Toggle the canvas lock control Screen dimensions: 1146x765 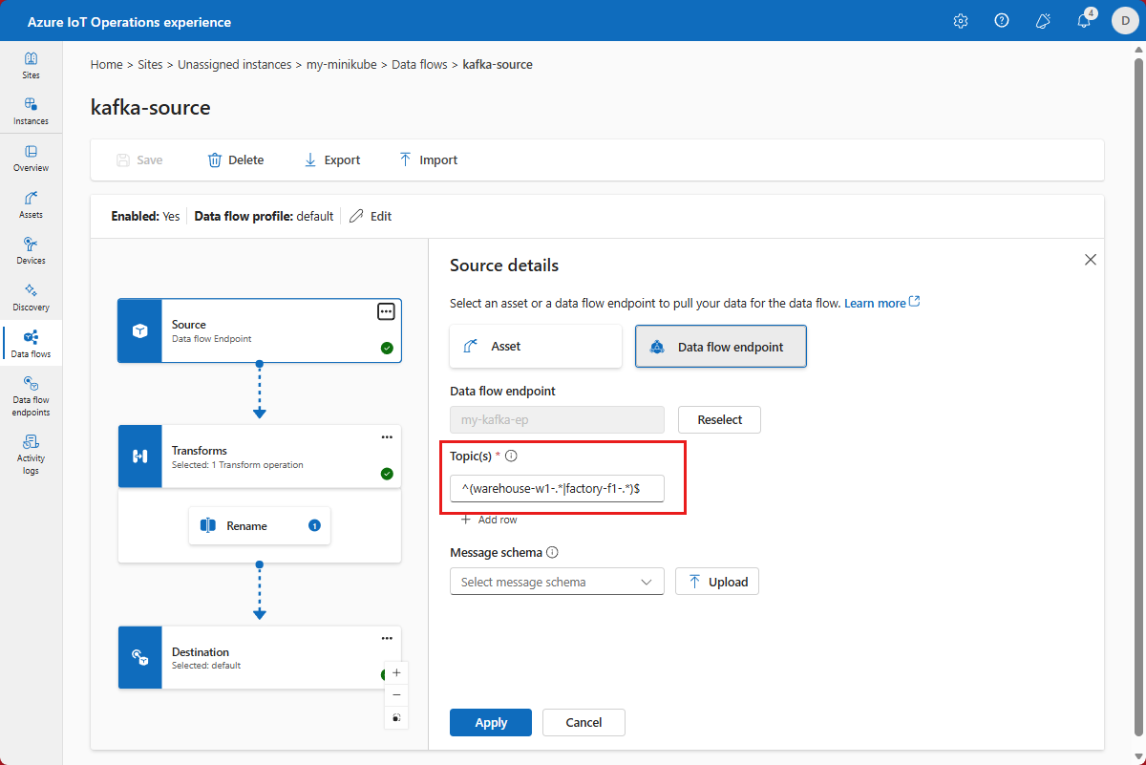click(396, 717)
